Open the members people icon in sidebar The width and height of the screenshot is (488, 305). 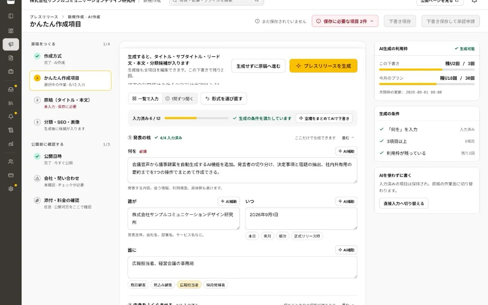(x=11, y=162)
